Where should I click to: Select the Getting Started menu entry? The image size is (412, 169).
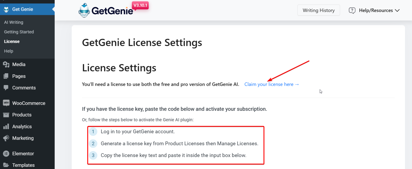[19, 32]
